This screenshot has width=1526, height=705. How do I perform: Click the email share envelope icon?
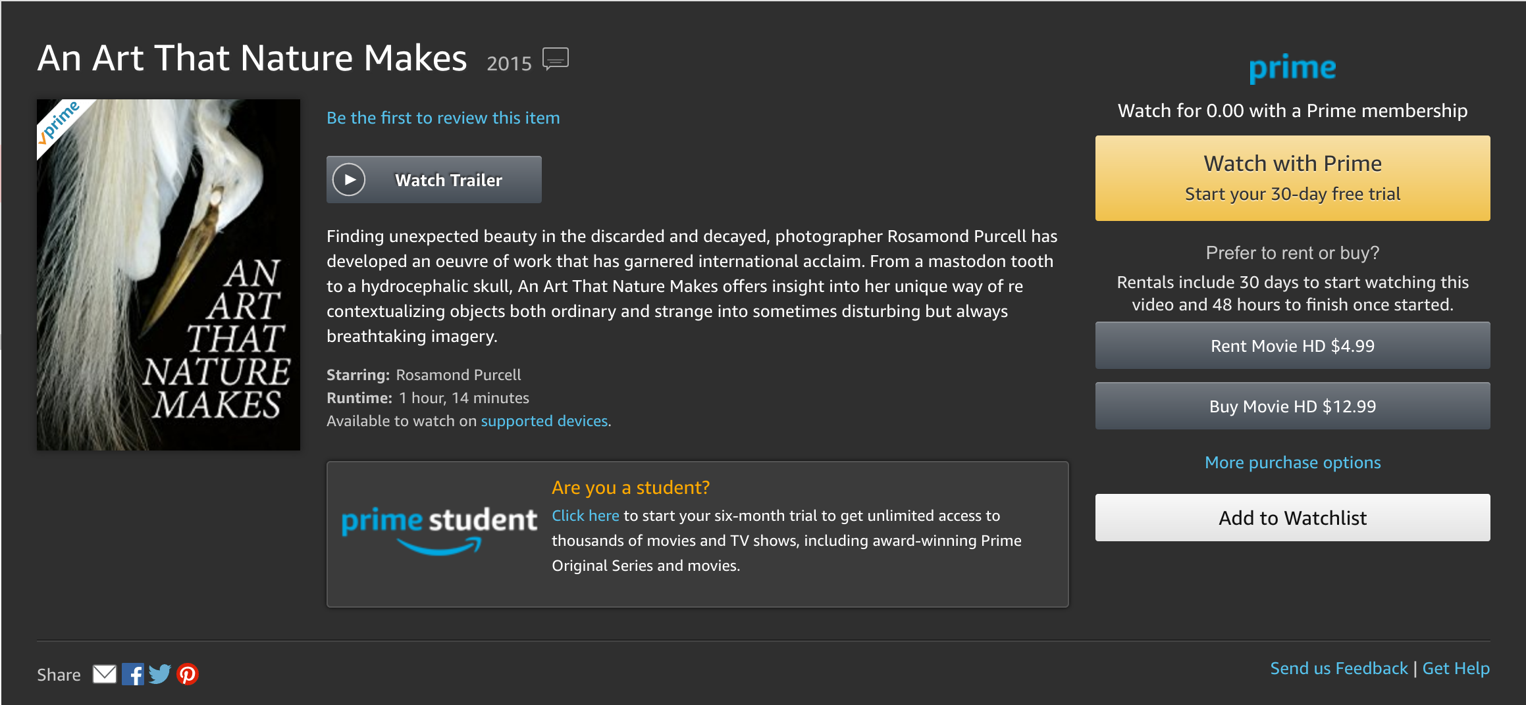pos(104,674)
